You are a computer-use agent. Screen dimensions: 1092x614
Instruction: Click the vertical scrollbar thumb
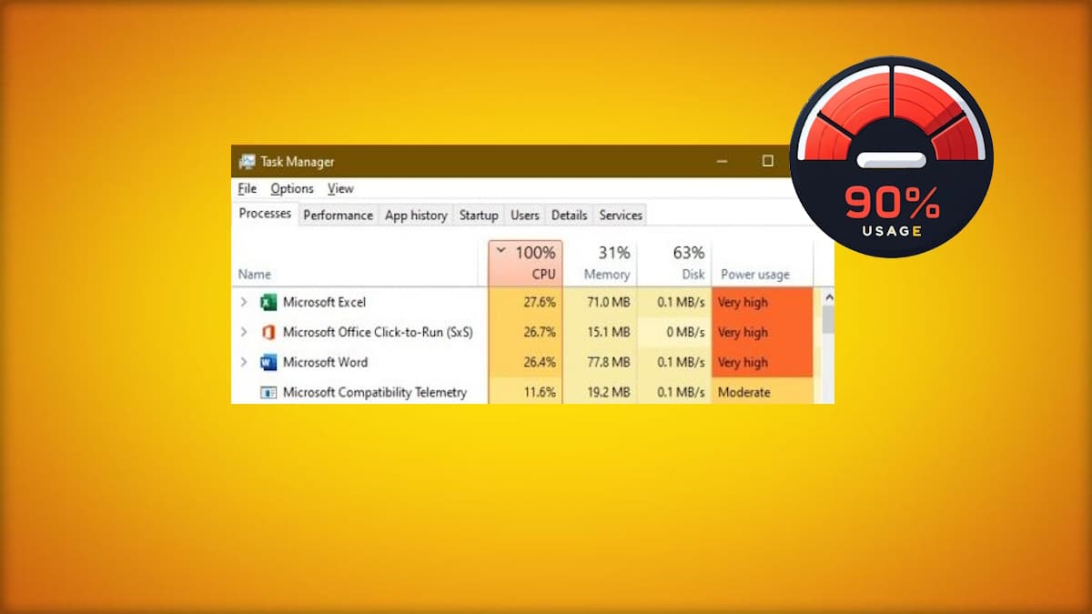(828, 319)
